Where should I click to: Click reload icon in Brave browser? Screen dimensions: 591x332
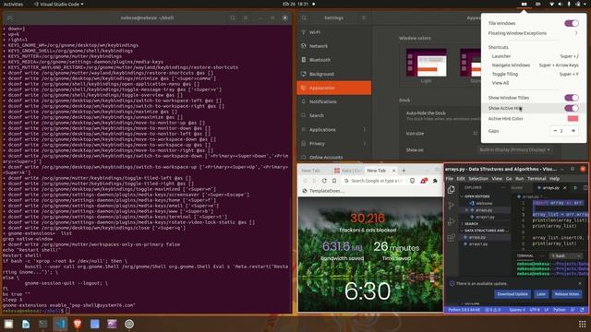coord(324,181)
